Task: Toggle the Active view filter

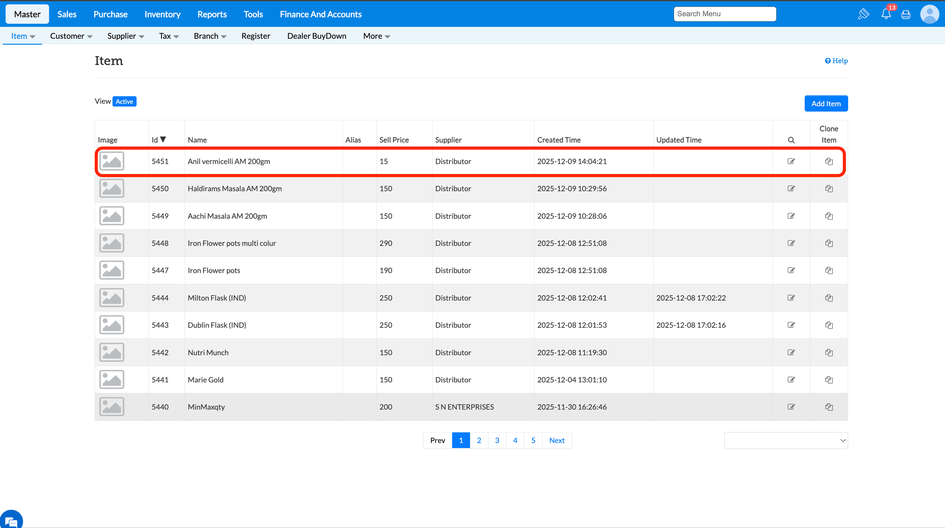Action: coord(124,102)
